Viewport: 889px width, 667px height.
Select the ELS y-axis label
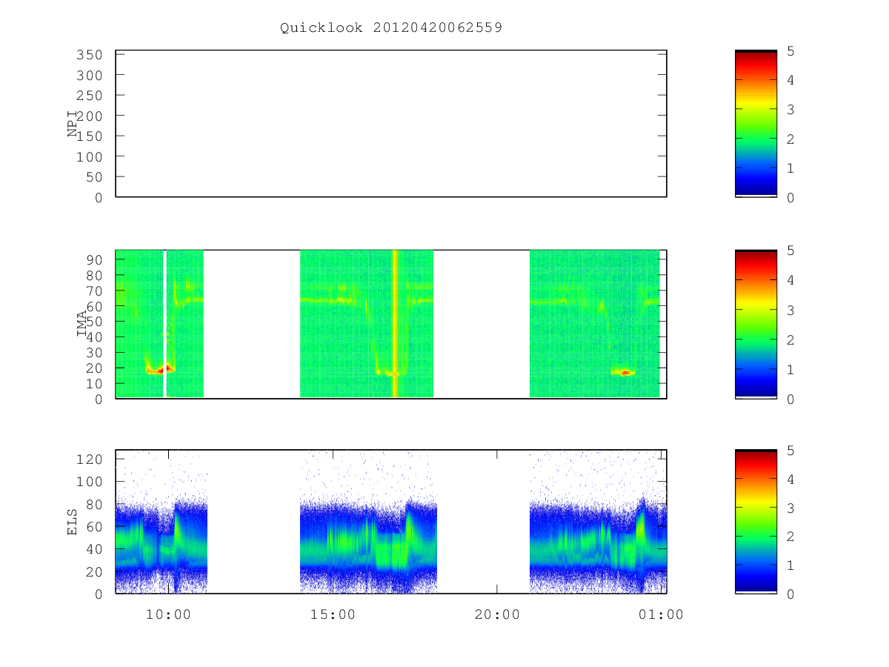click(x=73, y=522)
